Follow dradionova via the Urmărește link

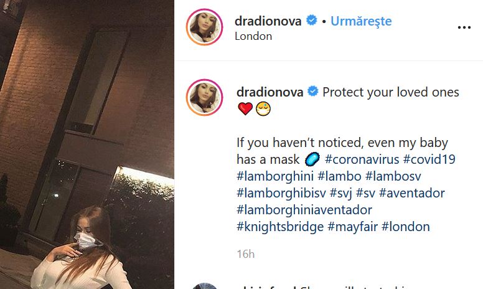click(x=361, y=21)
